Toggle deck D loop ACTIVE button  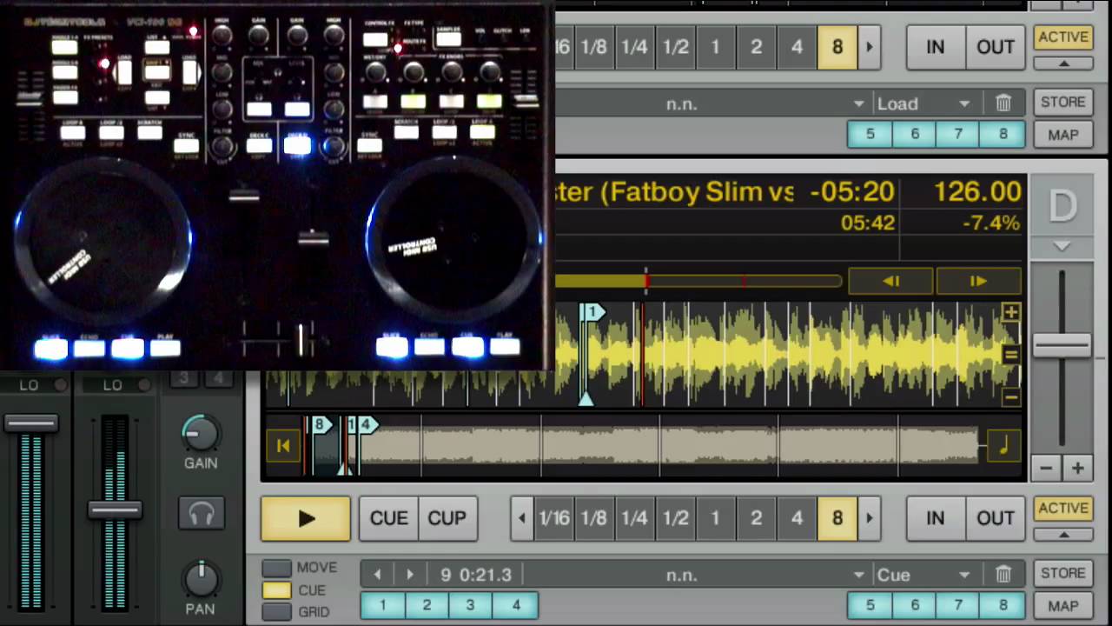1063,508
